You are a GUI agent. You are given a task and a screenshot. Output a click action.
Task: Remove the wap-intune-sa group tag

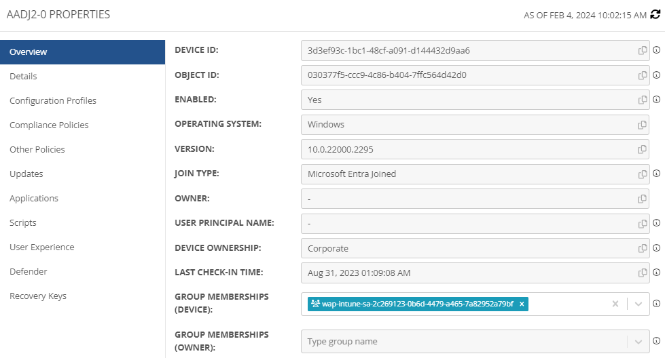[522, 304]
